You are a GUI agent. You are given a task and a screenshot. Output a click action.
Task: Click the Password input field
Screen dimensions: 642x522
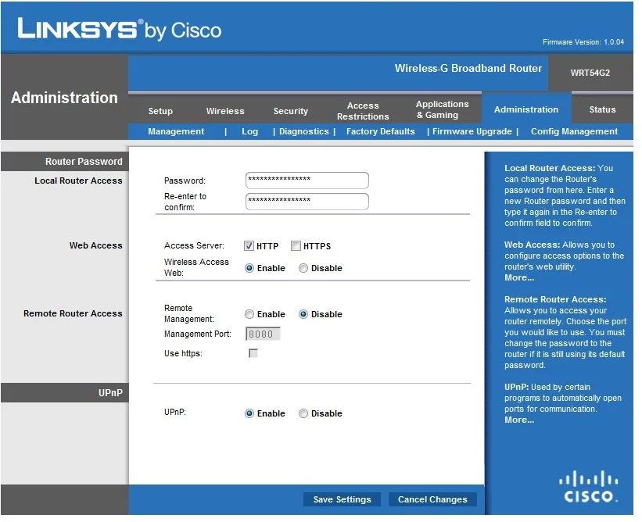click(x=307, y=181)
